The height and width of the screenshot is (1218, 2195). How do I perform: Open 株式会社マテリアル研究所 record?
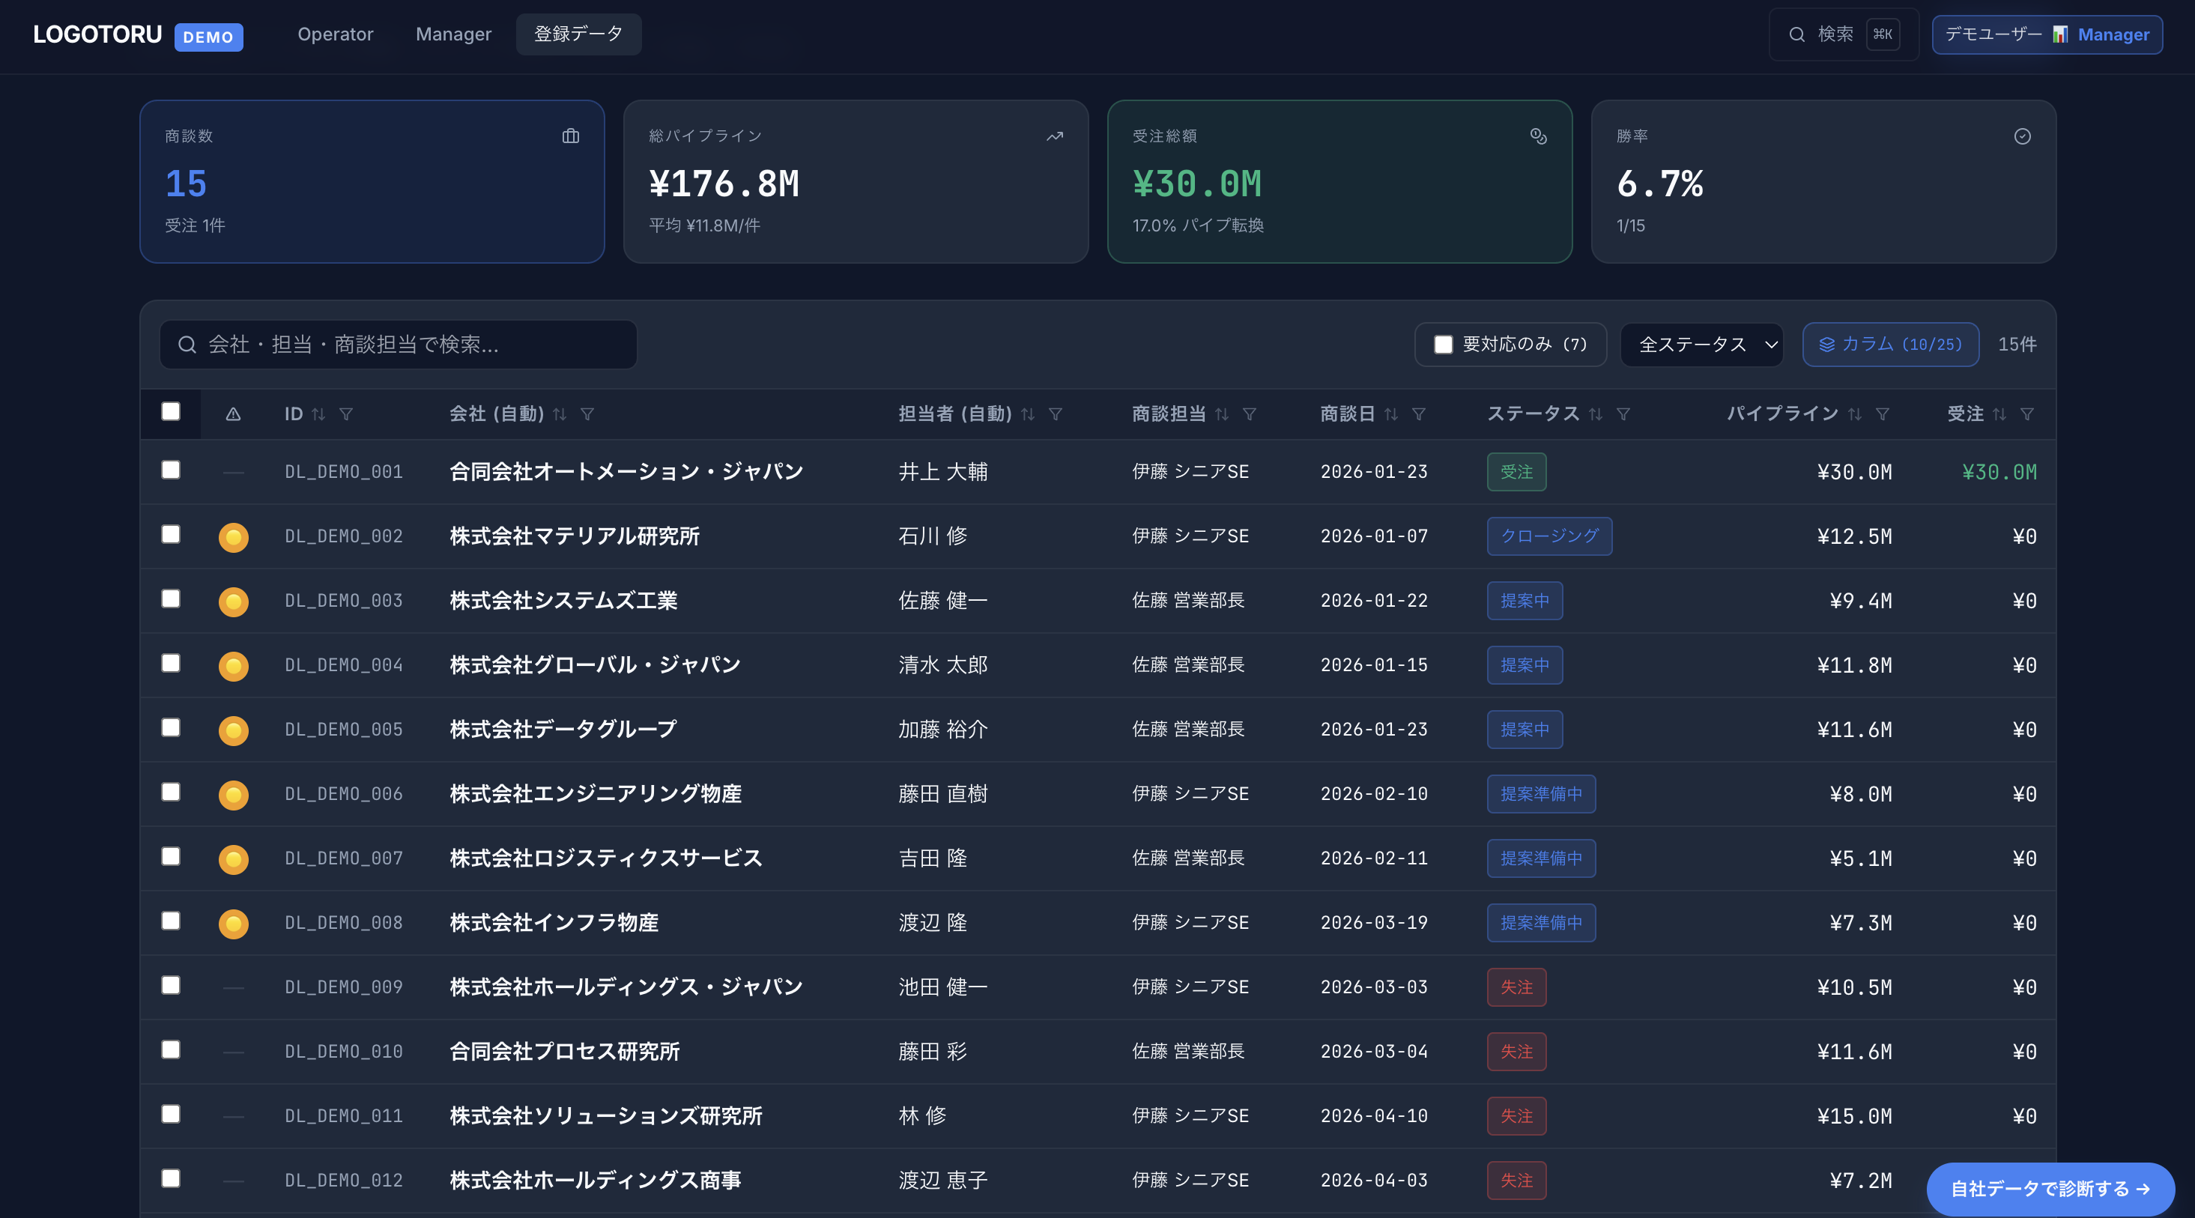pos(575,536)
